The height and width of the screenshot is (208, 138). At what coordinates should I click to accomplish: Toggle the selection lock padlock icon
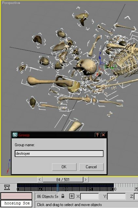(x=63, y=196)
